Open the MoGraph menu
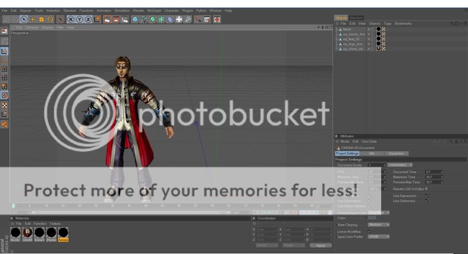Screen dimensions: 468x254 tap(154, 11)
